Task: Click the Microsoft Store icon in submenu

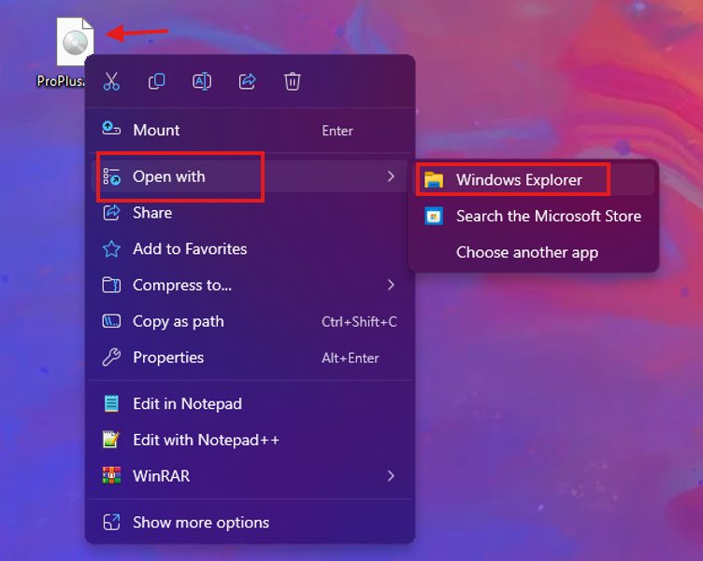Action: (434, 217)
